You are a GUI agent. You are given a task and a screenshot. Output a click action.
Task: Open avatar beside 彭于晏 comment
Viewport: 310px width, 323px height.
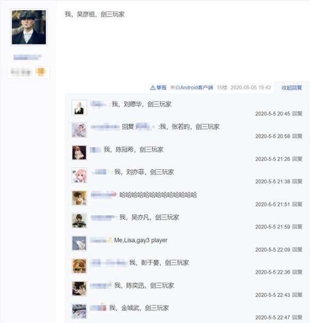[79, 266]
